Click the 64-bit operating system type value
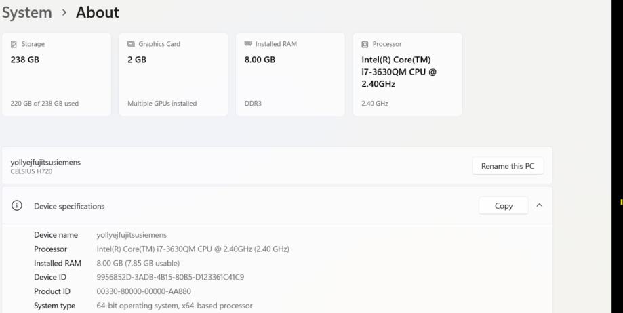623x313 pixels. click(174, 306)
